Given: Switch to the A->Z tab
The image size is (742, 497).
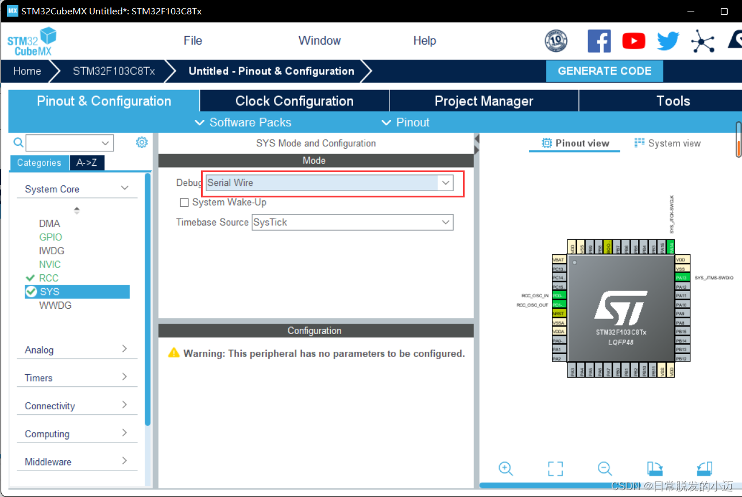Looking at the screenshot, I should [x=87, y=163].
